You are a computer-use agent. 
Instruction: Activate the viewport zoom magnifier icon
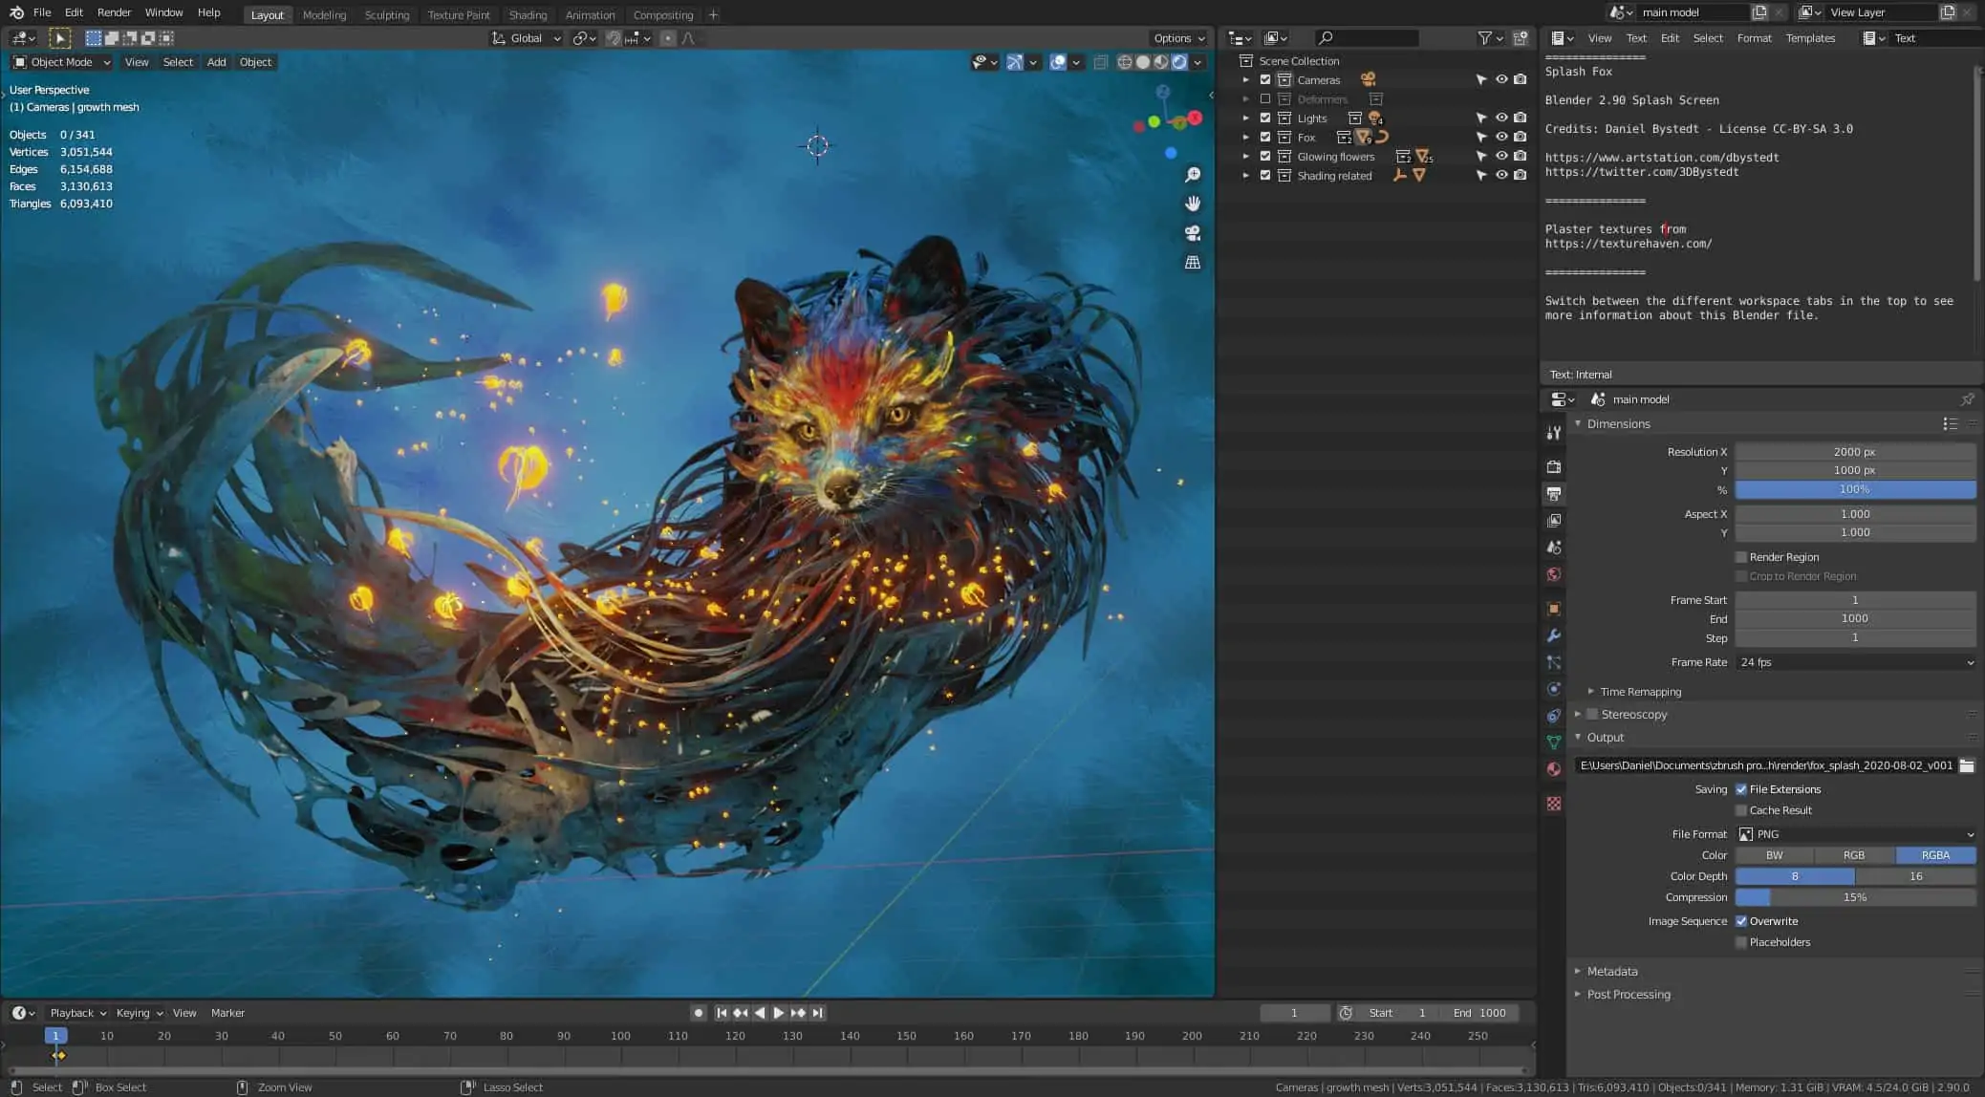[x=1192, y=175]
